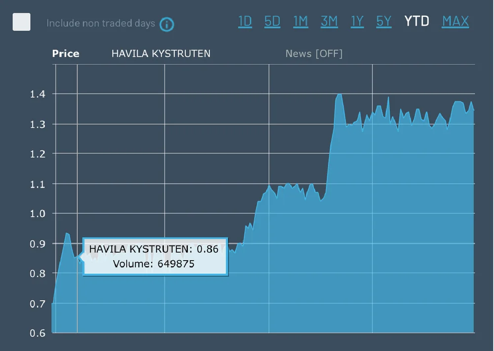Screen dimensions: 494x351
Task: Click the HAVILA KYSTRUTEN series label
Action: 161,53
